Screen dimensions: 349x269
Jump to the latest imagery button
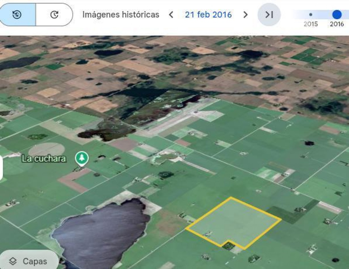269,15
